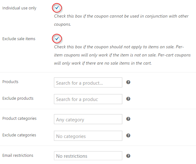196x164 pixels.
Task: Click the help icon beside Exclude products
Action: 128,99
